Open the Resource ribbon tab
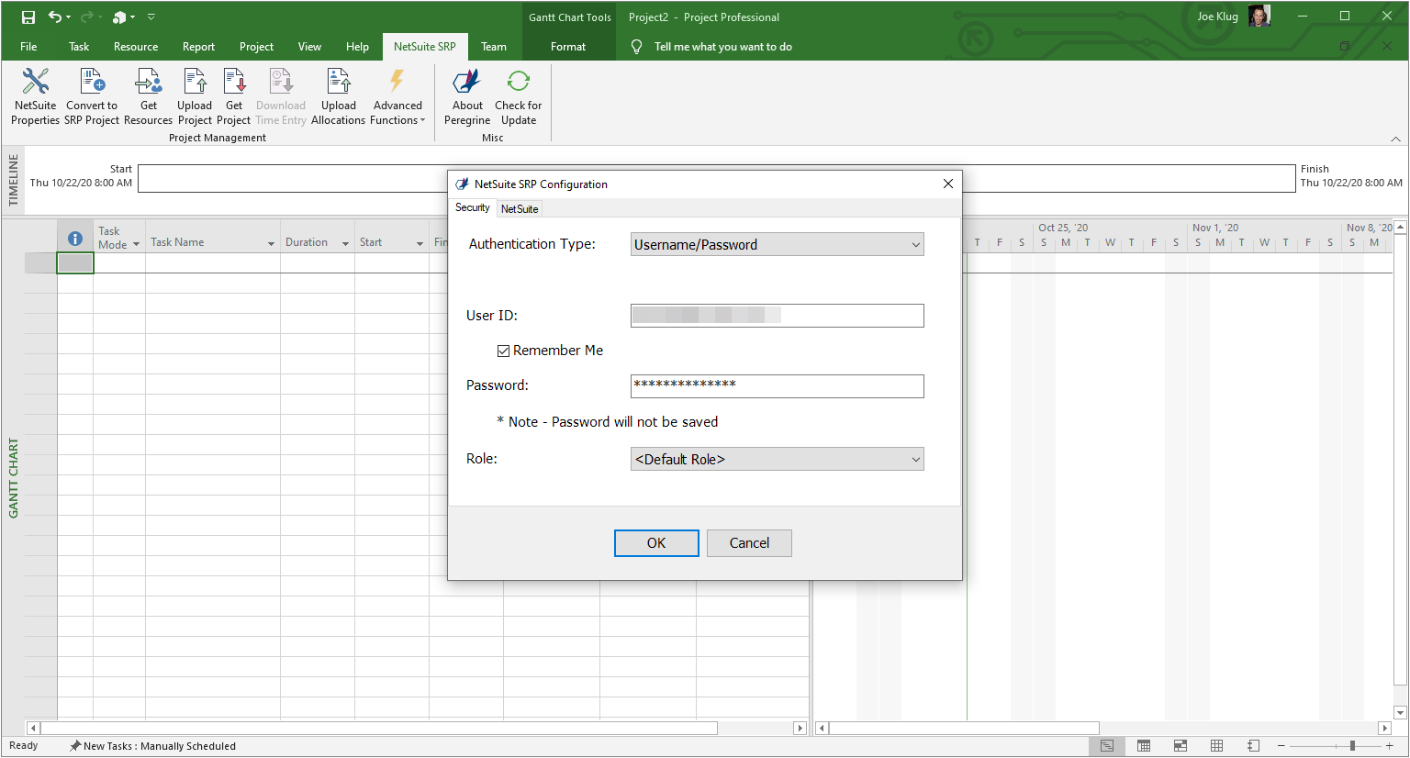This screenshot has height=758, width=1410. pyautogui.click(x=136, y=47)
